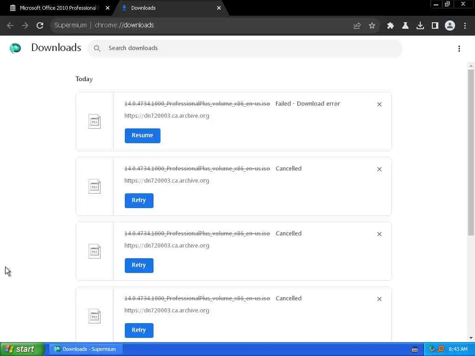The height and width of the screenshot is (356, 475).
Task: Click the orange magnifier tray icon
Action: pos(441,350)
